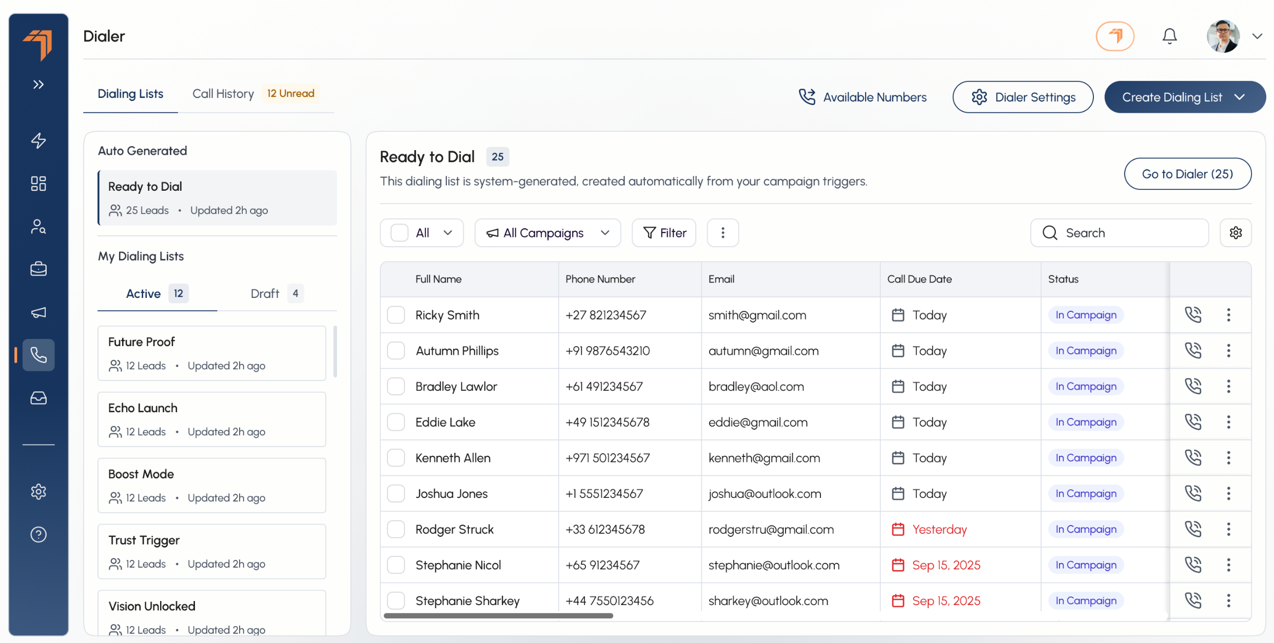Screen dimensions: 1274x643
Task: Open the inbox tray sidebar icon
Action: 38,398
